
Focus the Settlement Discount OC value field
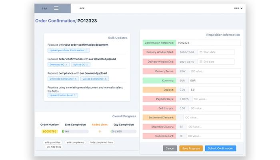pos(212,118)
